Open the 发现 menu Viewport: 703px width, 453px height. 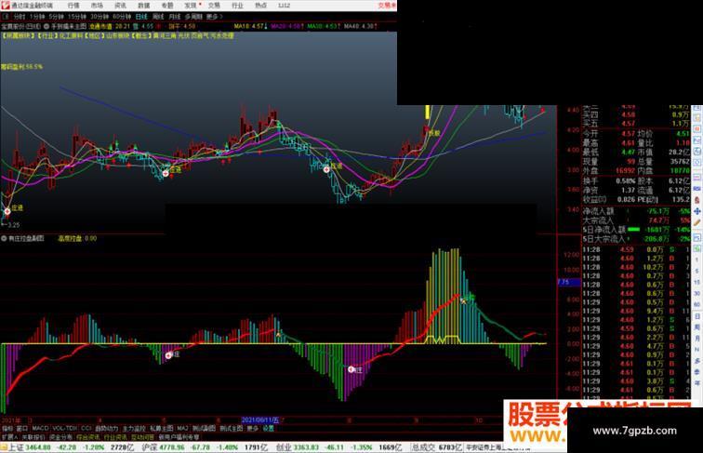tap(191, 6)
